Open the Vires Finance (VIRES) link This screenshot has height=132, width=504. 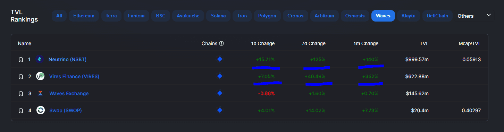tap(74, 76)
